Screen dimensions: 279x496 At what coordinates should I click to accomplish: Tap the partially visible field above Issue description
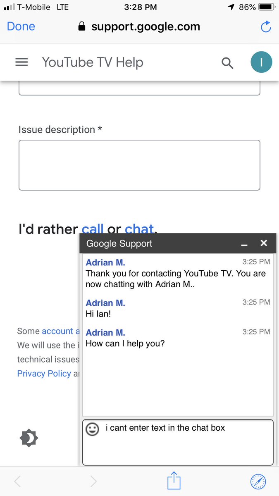[x=139, y=88]
